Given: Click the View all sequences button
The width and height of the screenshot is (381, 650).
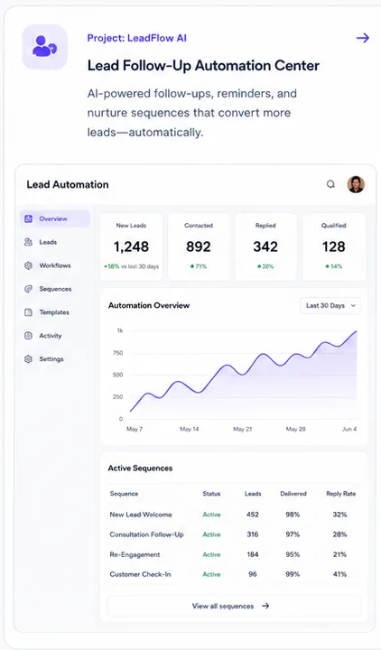Looking at the screenshot, I should coord(234,606).
